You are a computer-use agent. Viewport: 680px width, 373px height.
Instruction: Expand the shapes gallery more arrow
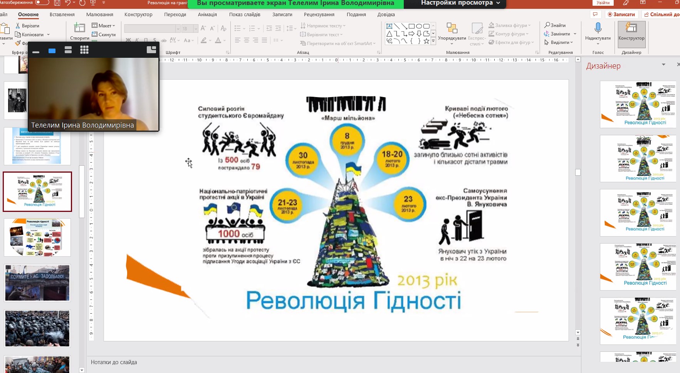tap(433, 41)
